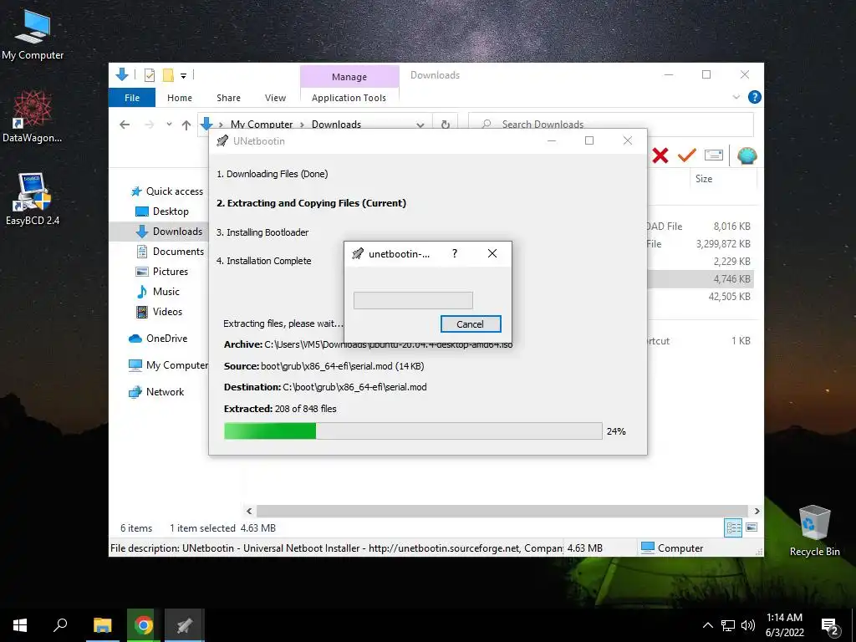Collapse the Explorer ribbon chevron
This screenshot has height=642, width=856.
(736, 97)
